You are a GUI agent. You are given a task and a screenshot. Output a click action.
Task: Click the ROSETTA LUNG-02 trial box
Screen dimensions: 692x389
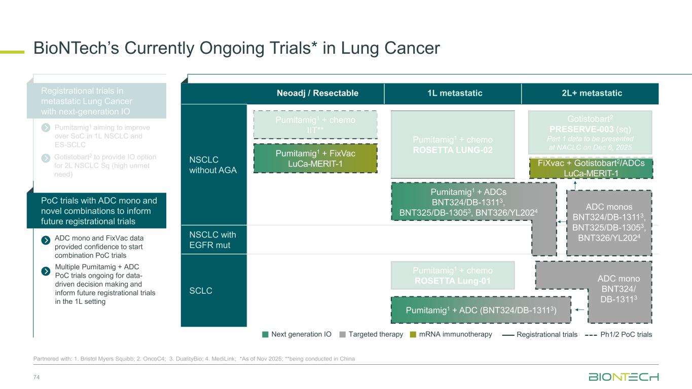tap(453, 144)
